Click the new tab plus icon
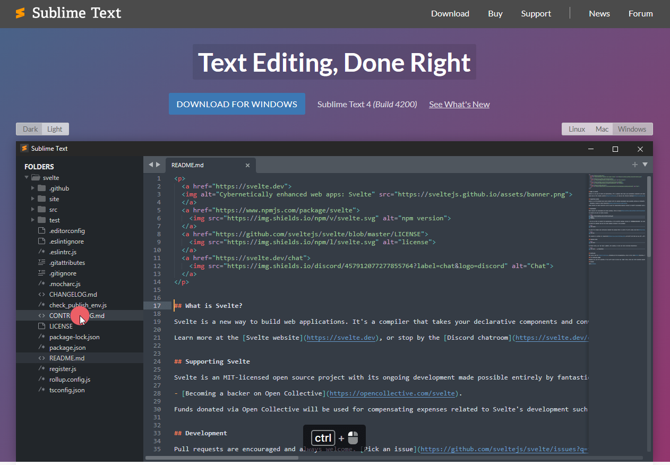 [635, 165]
